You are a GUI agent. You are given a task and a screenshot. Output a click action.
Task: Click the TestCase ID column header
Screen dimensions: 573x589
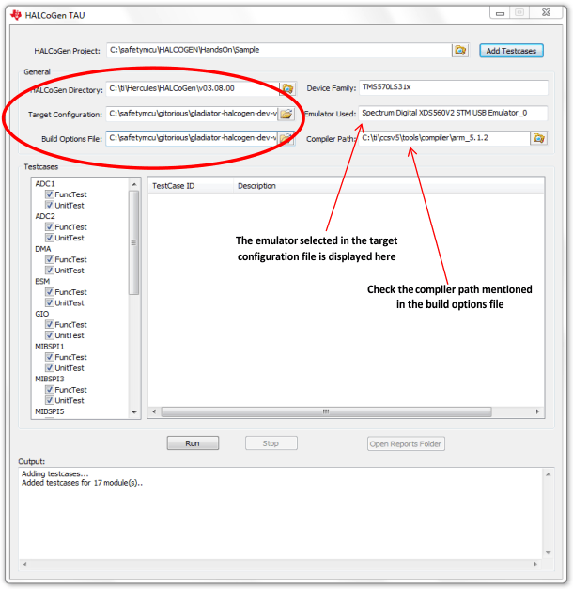[191, 186]
